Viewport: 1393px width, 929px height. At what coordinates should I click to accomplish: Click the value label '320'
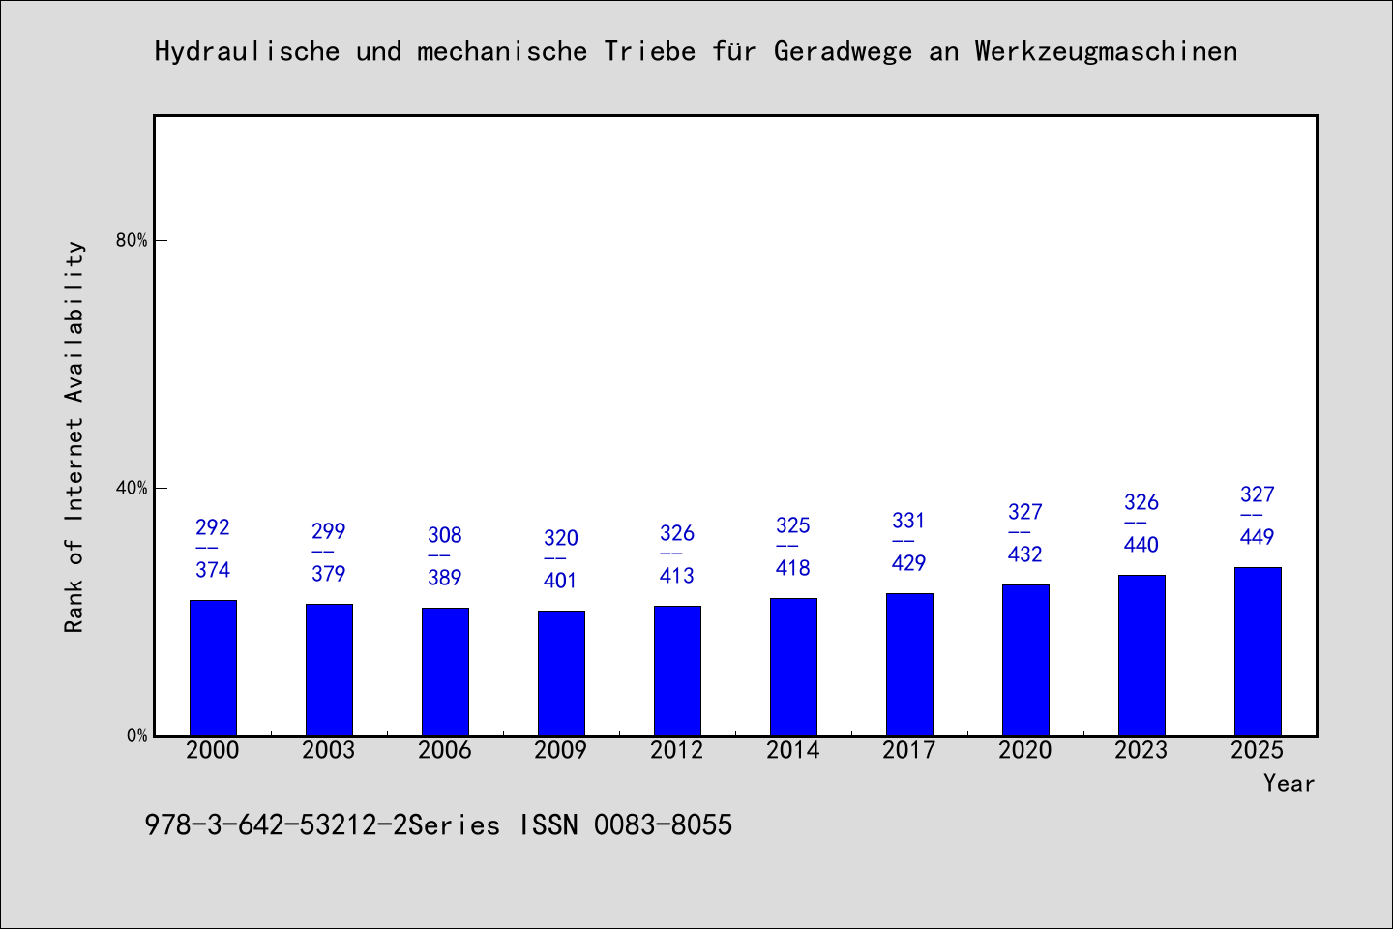coord(561,538)
